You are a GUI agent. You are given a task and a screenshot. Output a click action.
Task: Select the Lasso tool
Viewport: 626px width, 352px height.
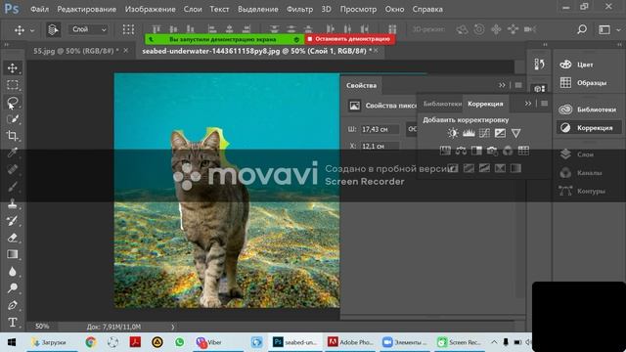13,102
